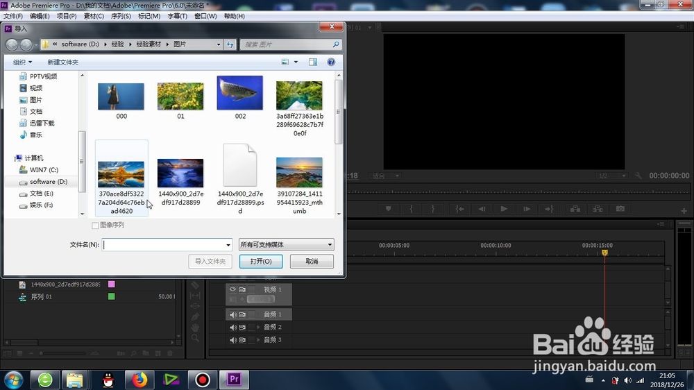The image size is (694, 390).
Task: Click the 打开(O) button
Action: tap(261, 261)
